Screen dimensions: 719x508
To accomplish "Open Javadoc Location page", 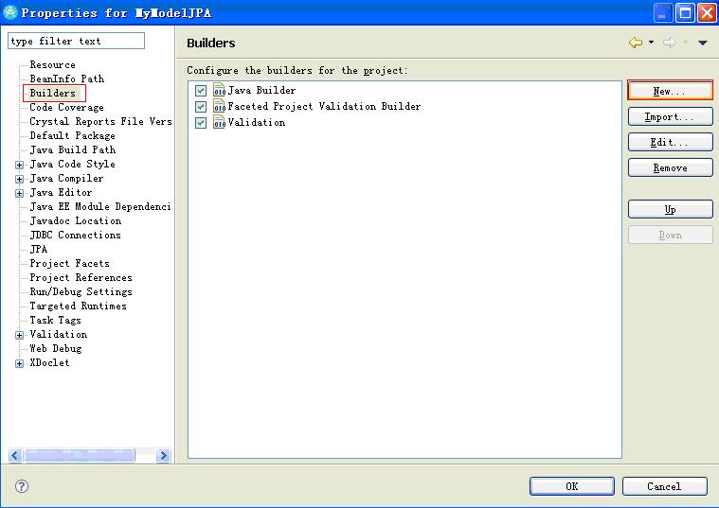I will pos(76,220).
